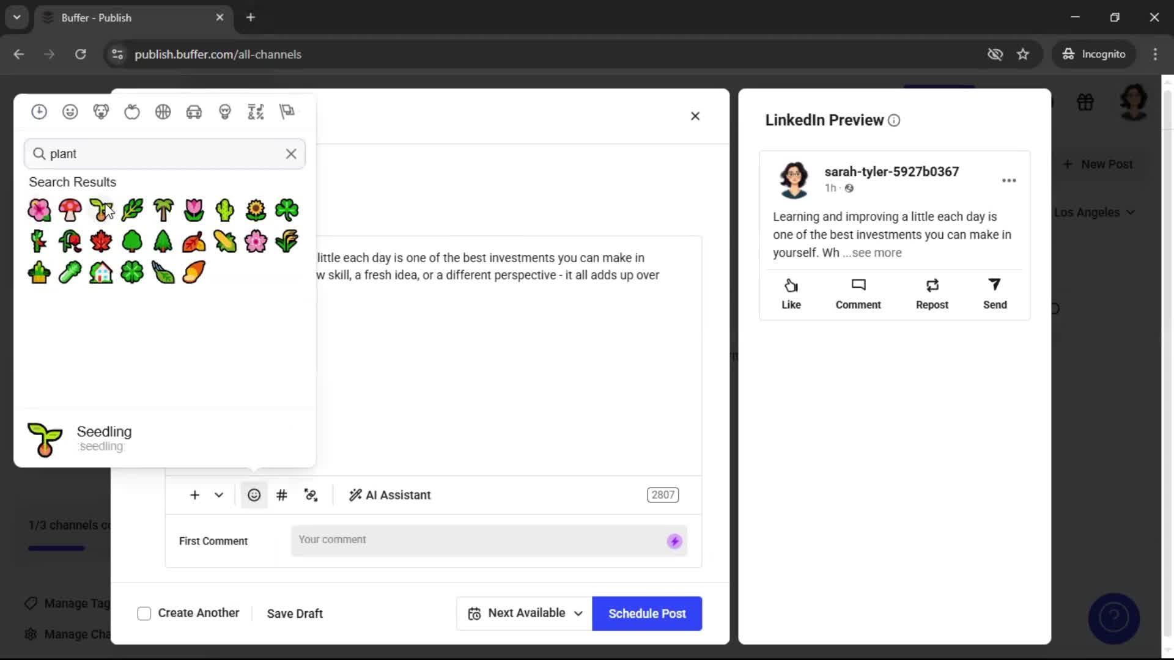The width and height of the screenshot is (1174, 660).
Task: Clear the emoji search field
Action: (291, 154)
